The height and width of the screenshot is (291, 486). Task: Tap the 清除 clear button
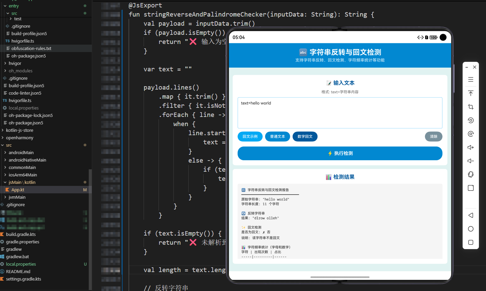434,137
